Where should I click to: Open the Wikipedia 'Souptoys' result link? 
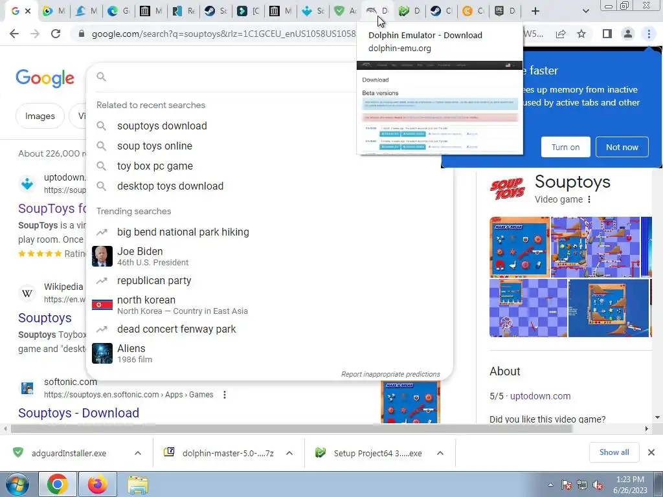[x=45, y=318]
